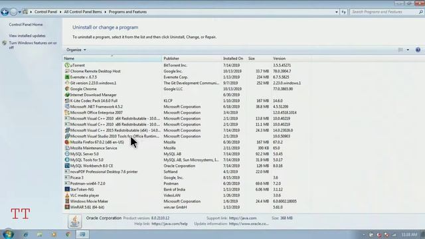425x239 pixels.
Task: Open File Explorer from the taskbar
Action: [40, 234]
